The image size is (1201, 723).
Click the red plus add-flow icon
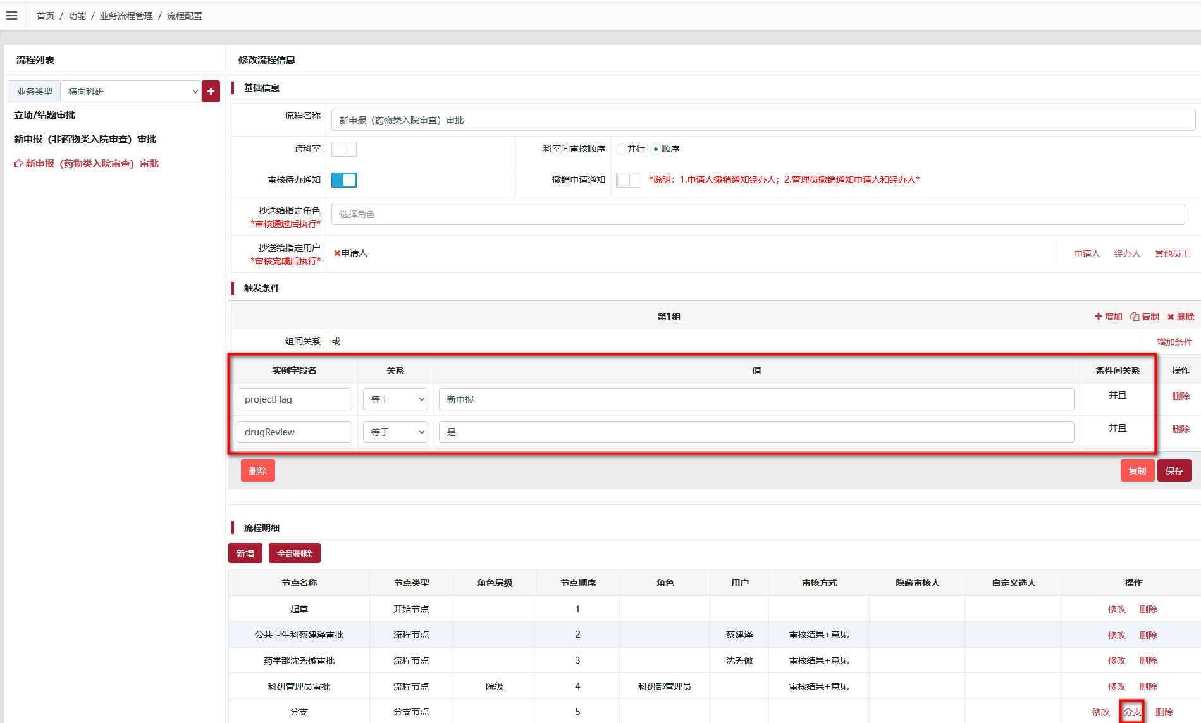[x=211, y=91]
